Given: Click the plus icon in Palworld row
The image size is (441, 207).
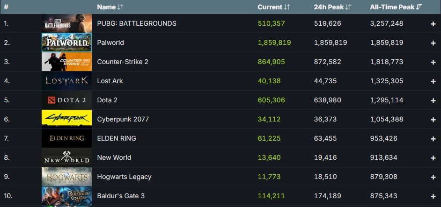Looking at the screenshot, I should [x=433, y=43].
